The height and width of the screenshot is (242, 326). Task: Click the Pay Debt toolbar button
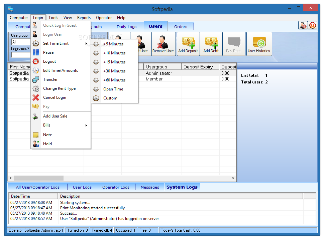(x=234, y=44)
